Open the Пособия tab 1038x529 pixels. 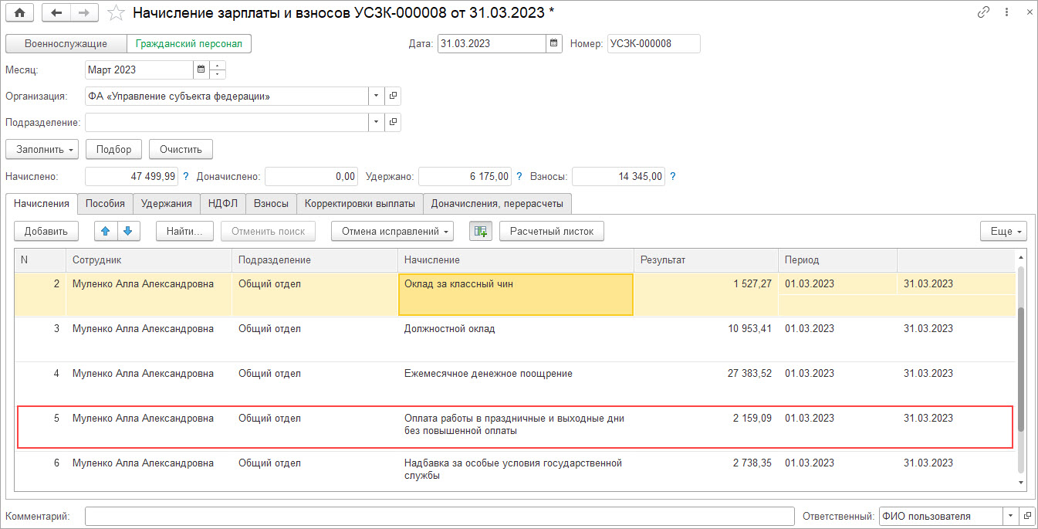[105, 204]
